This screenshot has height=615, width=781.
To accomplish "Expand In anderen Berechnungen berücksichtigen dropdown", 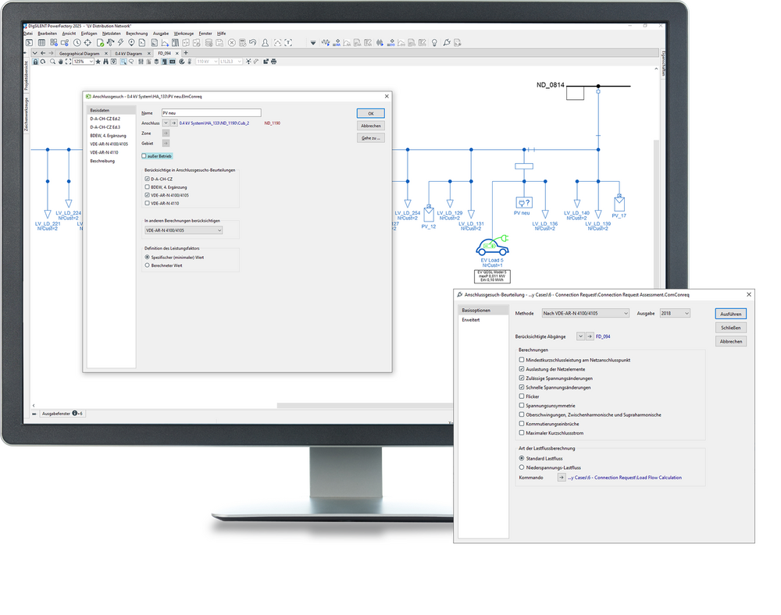I will pos(183,230).
